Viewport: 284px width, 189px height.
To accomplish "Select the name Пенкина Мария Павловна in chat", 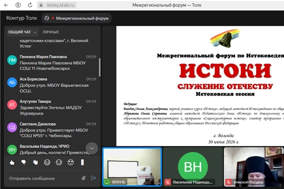I will [43, 57].
